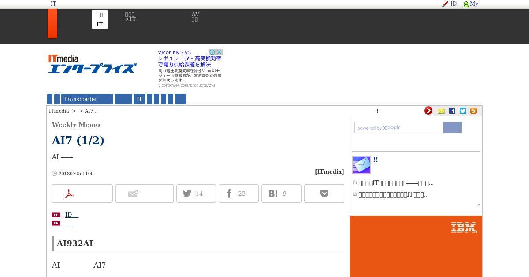Save article to Pocket
The height and width of the screenshot is (277, 529).
(324, 193)
